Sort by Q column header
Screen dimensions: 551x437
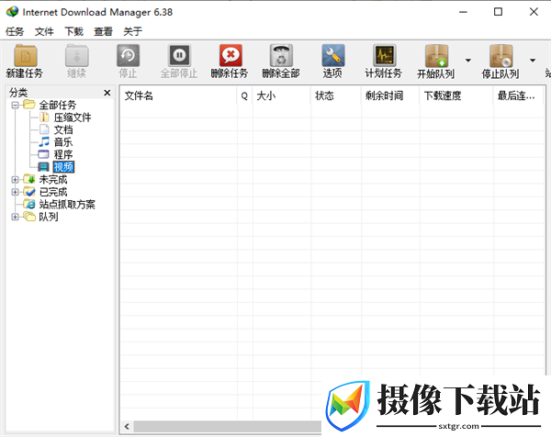click(x=244, y=95)
